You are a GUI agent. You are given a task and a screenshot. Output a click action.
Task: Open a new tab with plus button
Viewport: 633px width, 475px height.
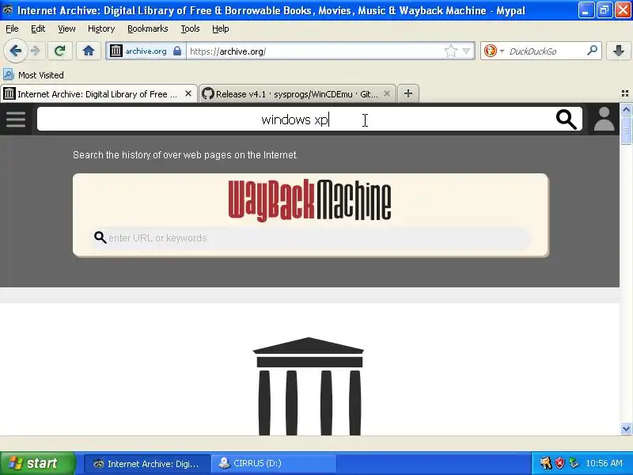(x=408, y=93)
